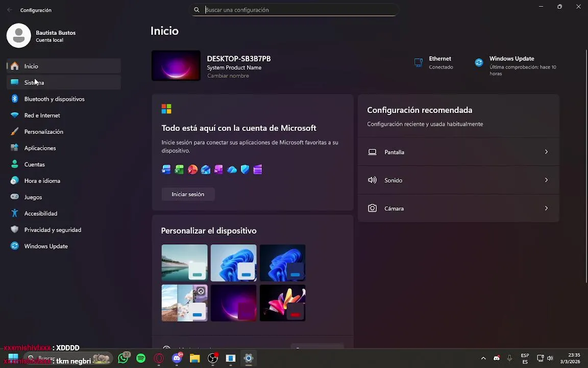Open Spotify from the taskbar
588x368 pixels.
(x=141, y=358)
